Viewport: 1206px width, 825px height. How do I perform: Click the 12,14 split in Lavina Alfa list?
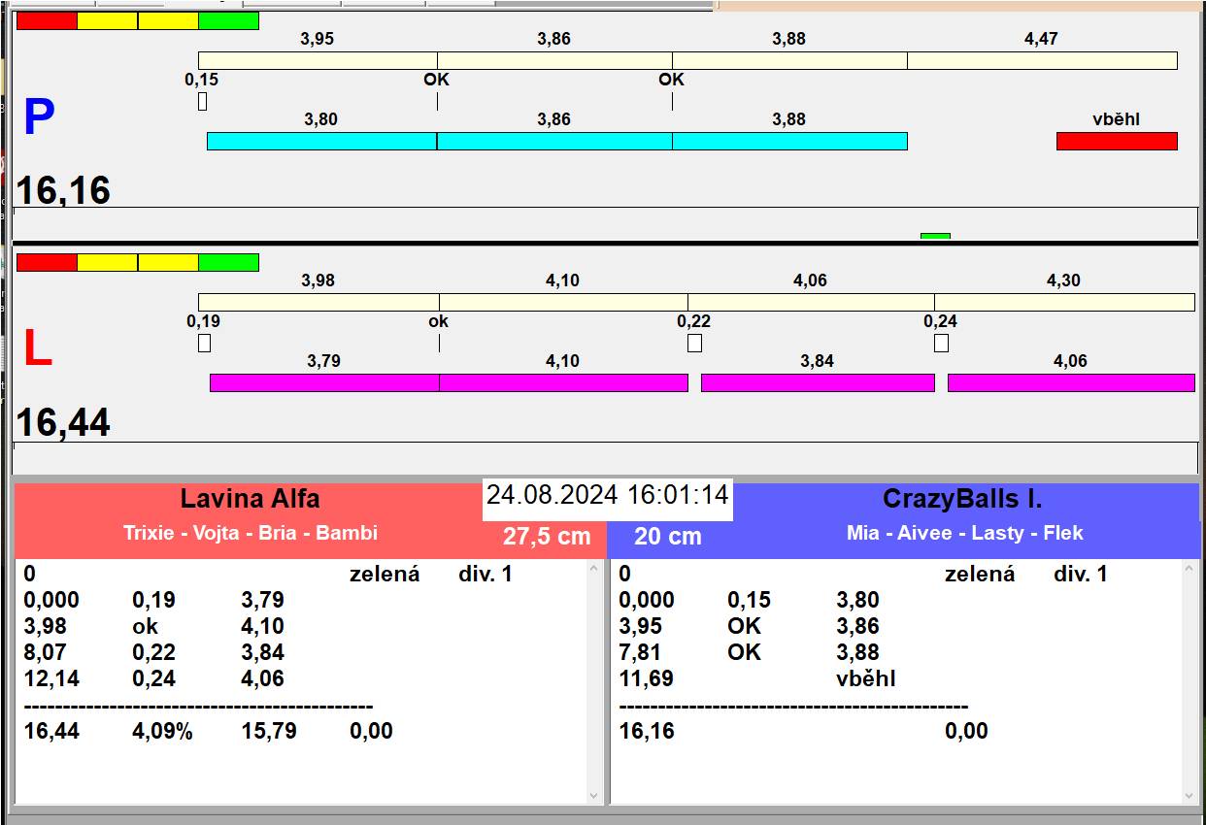(51, 678)
